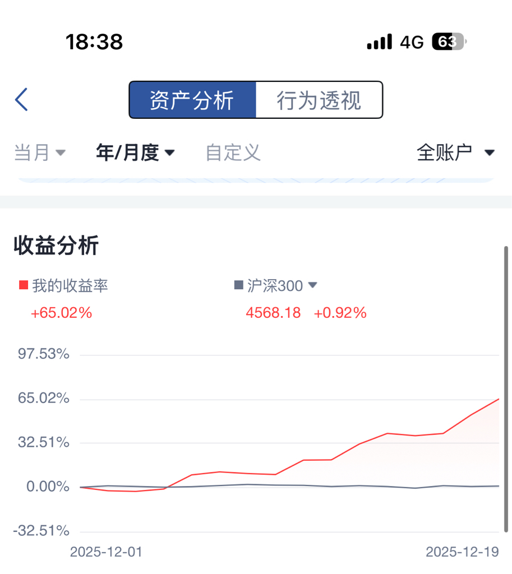Expand the 年/月度 period dropdown
This screenshot has width=512, height=574.
tap(135, 152)
